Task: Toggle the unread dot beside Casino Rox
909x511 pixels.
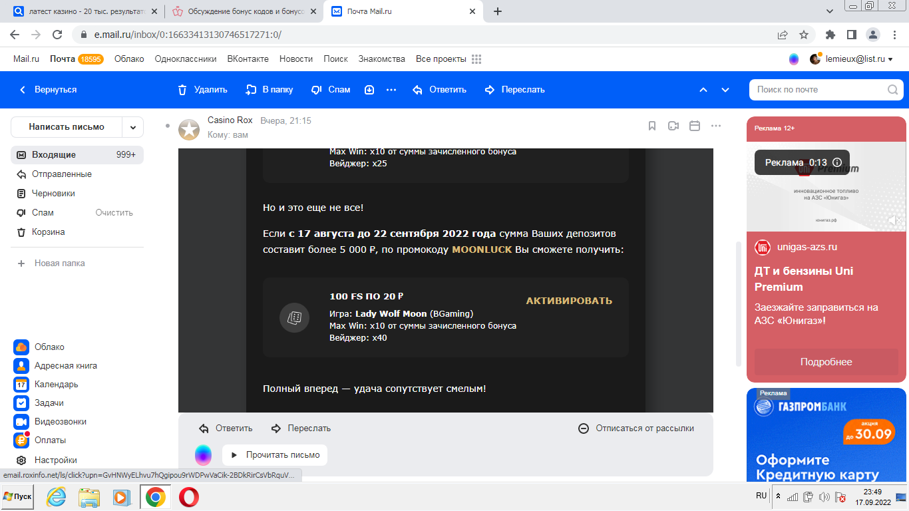Action: (167, 126)
